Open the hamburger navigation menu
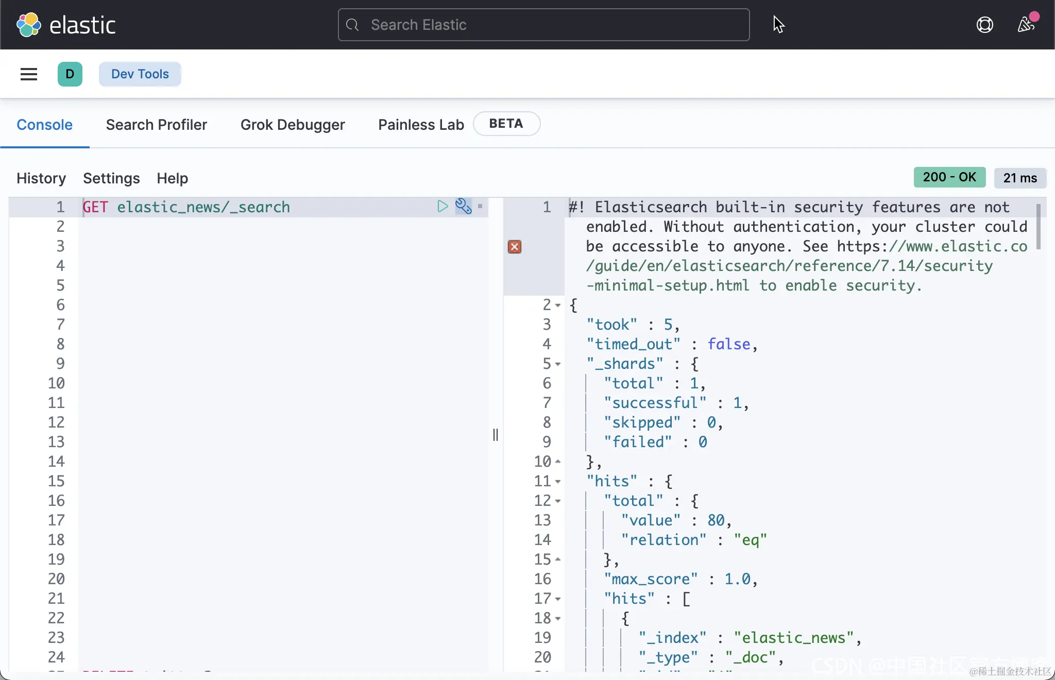 click(x=29, y=74)
